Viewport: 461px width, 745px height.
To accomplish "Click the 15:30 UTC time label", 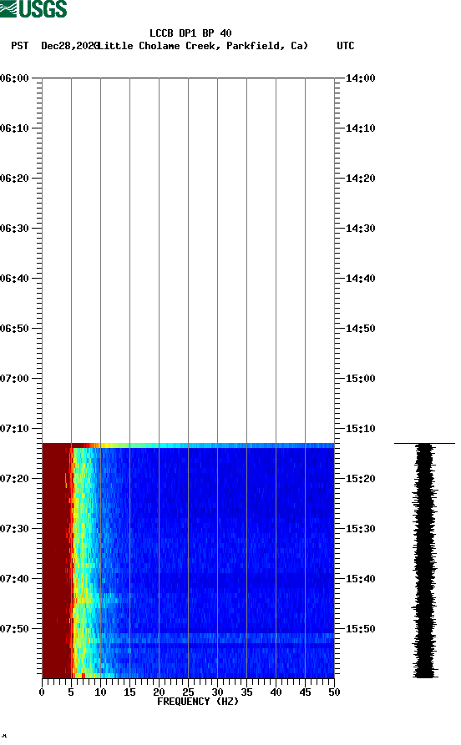I will (x=360, y=529).
